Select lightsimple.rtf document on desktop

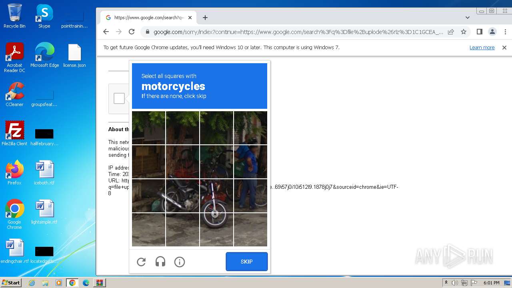pos(44,212)
